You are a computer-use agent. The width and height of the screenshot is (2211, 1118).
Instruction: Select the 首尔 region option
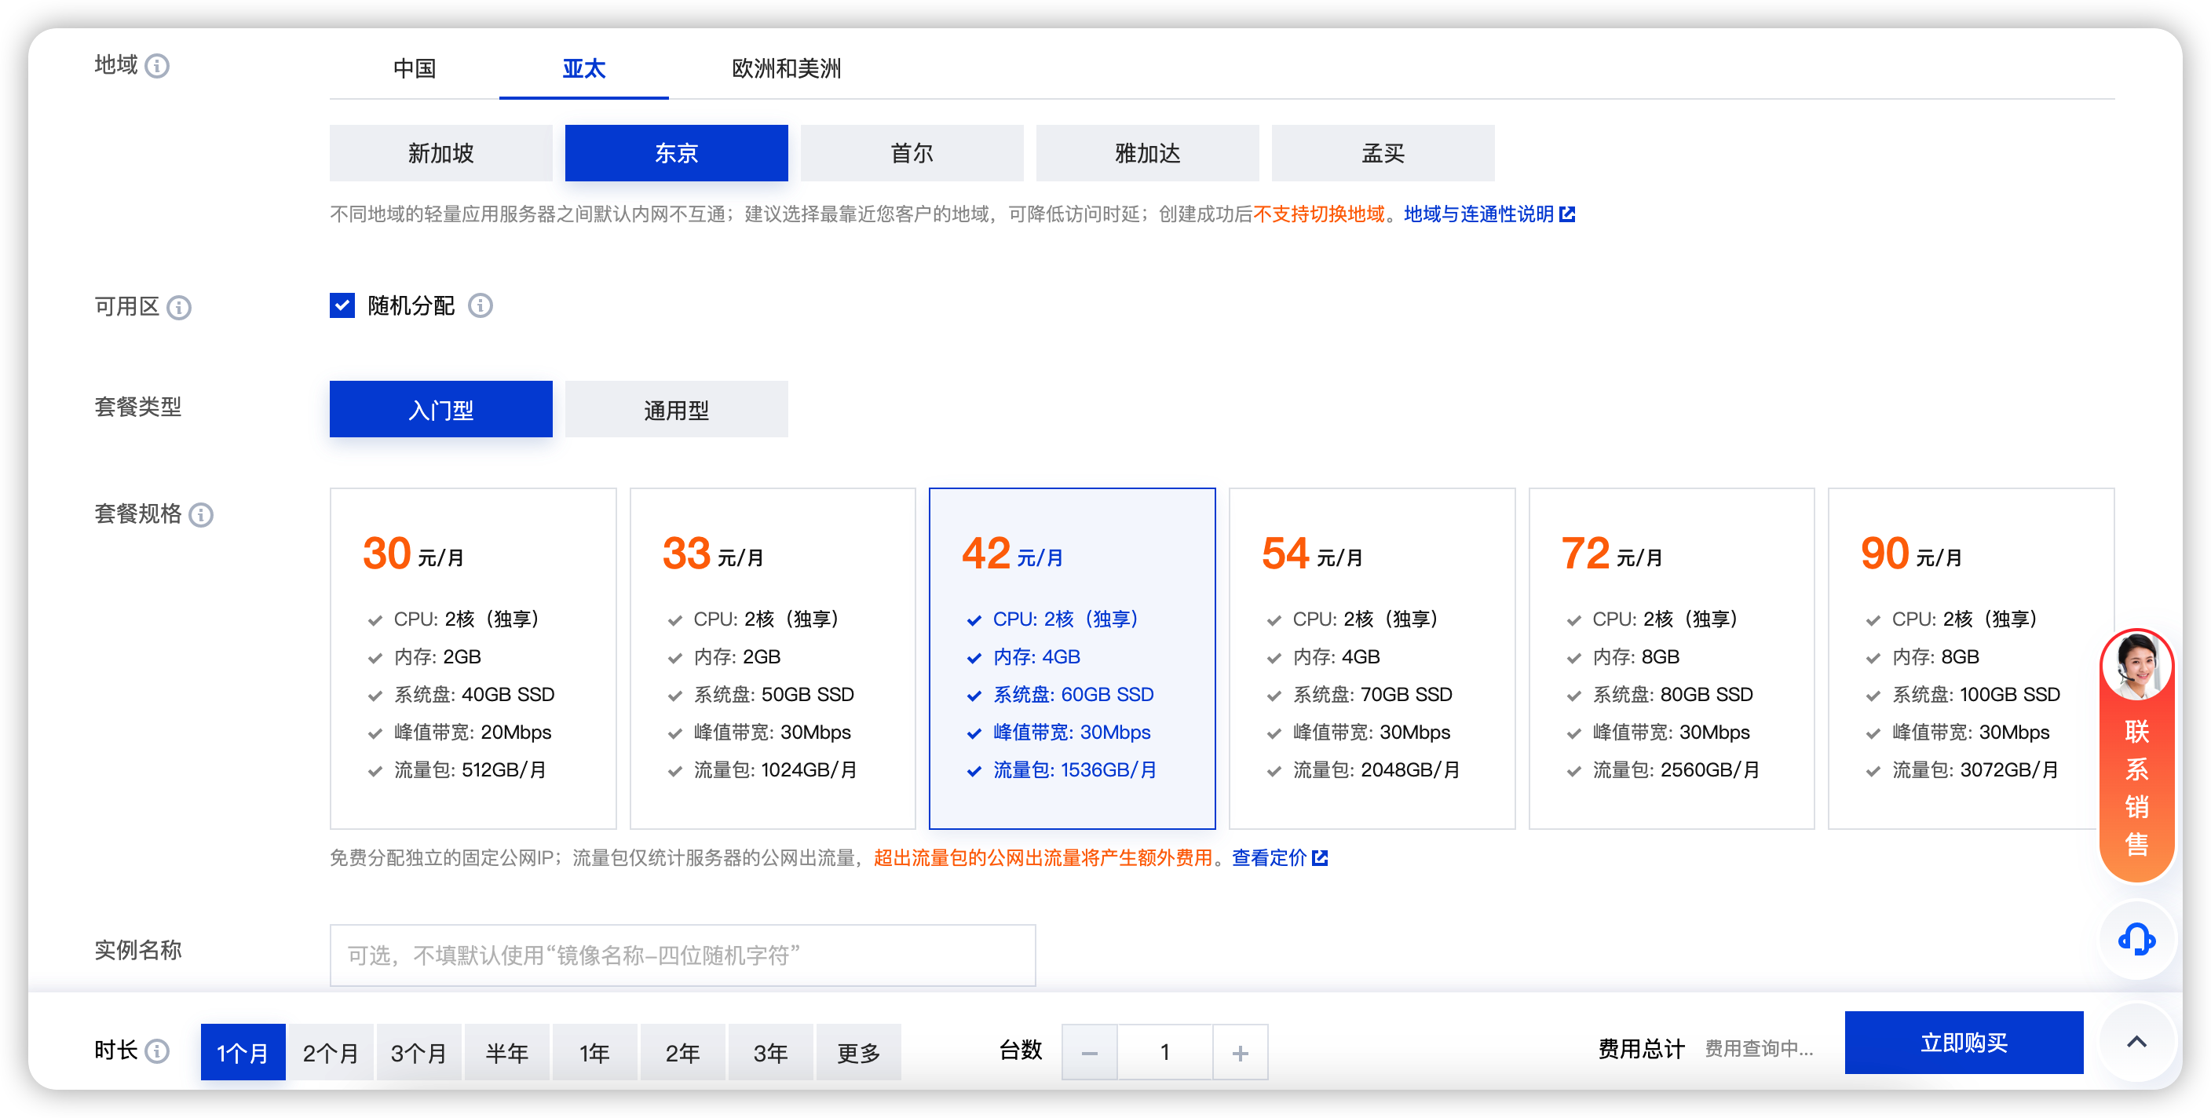[x=911, y=154]
